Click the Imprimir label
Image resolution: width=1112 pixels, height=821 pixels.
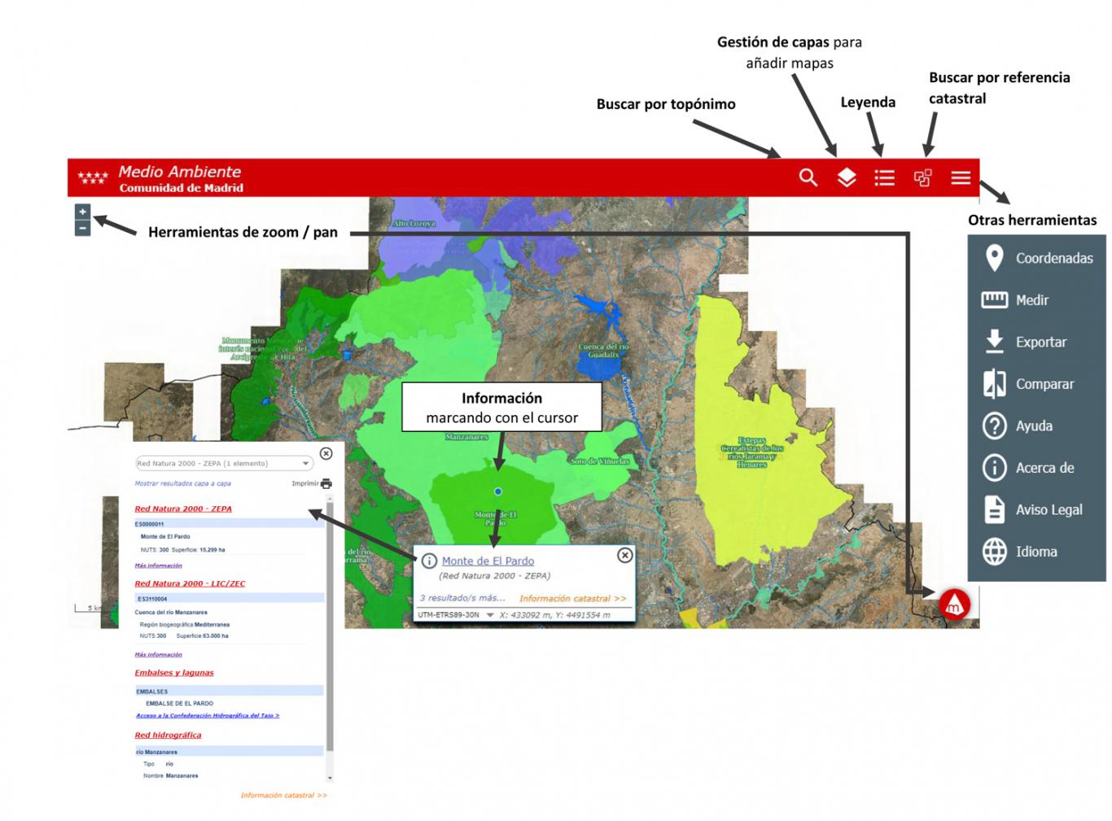(x=304, y=483)
